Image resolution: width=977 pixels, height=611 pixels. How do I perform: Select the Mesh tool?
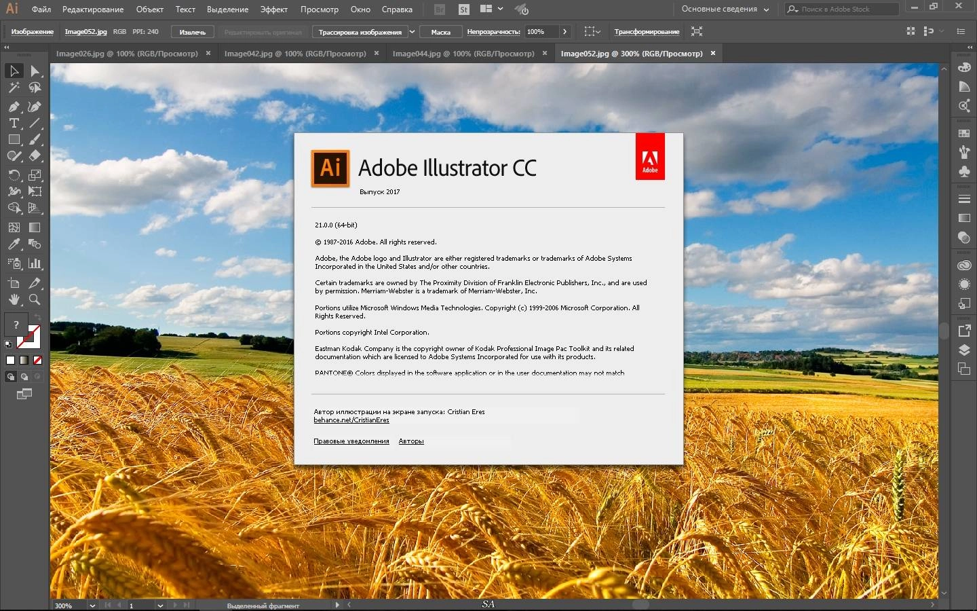click(14, 227)
